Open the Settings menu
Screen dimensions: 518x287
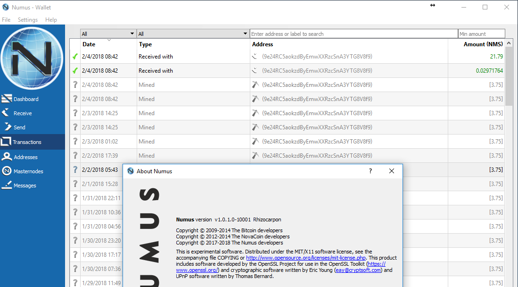[28, 20]
